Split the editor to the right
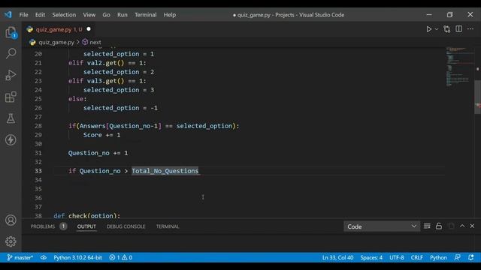Screen dimensions: 481x270 click(458, 28)
